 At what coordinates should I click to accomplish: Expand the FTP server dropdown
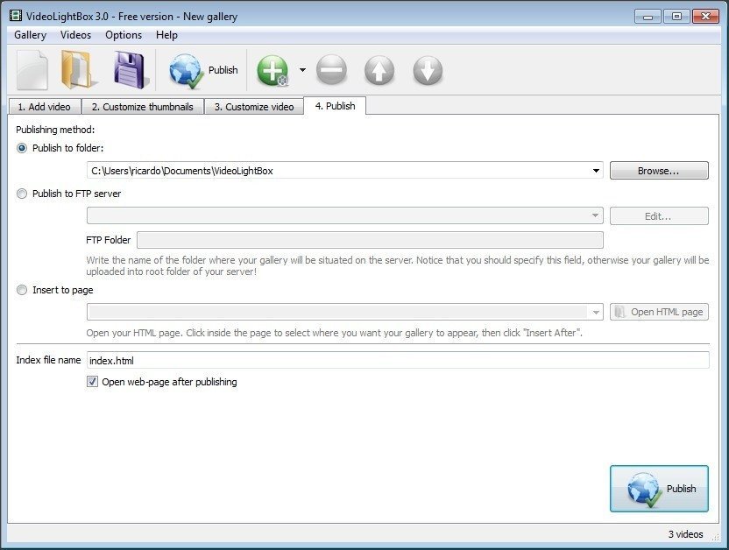(595, 215)
